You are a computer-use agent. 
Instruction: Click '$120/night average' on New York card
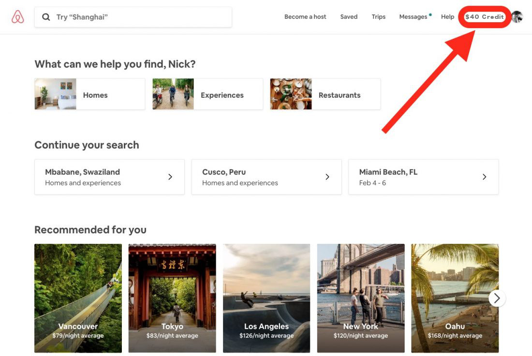pyautogui.click(x=361, y=336)
